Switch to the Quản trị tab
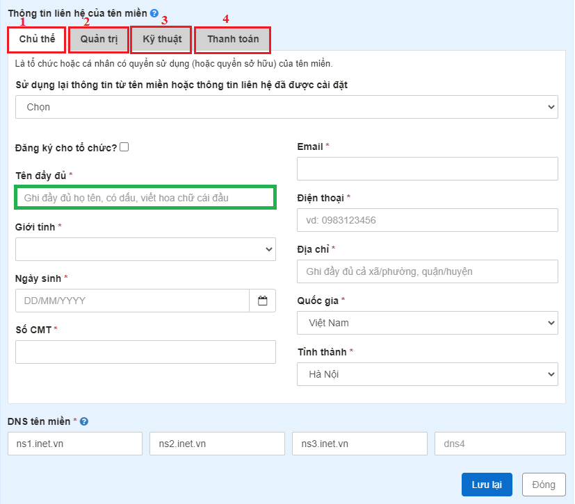This screenshot has height=504, width=575. coord(99,39)
